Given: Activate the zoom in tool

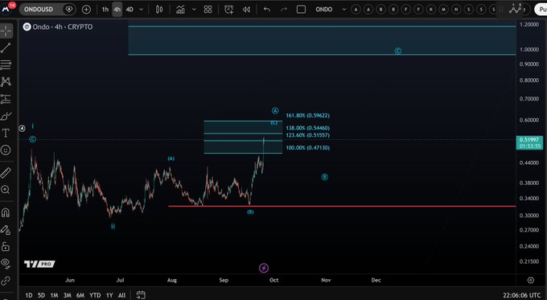Looking at the screenshot, I should coord(6,190).
